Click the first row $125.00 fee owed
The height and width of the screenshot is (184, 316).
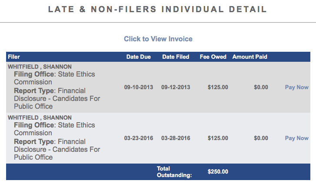pyautogui.click(x=218, y=87)
